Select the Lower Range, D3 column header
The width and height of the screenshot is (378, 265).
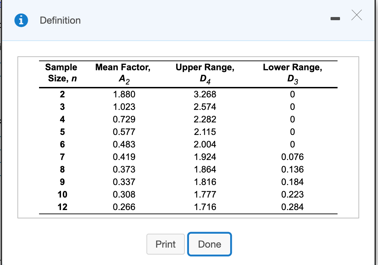point(292,72)
